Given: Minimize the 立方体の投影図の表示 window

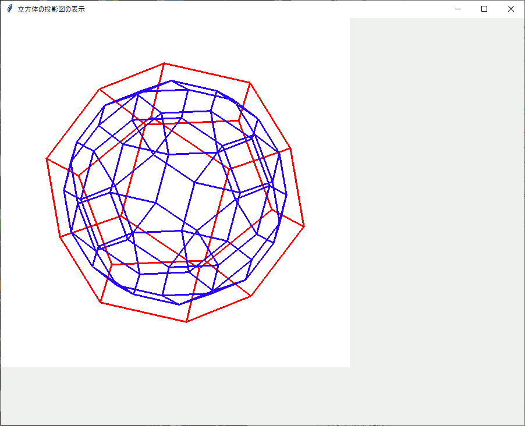Looking at the screenshot, I should coord(458,9).
